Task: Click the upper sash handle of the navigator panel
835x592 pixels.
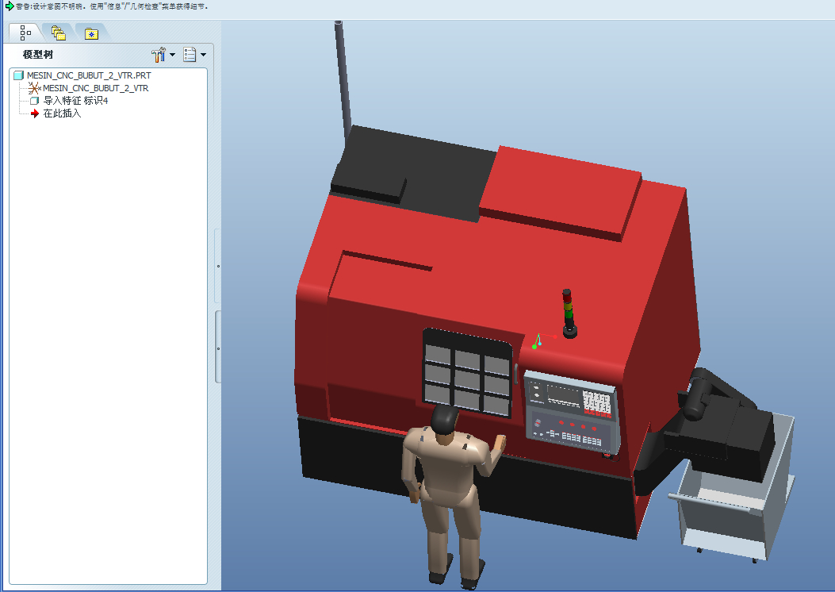Action: point(218,266)
